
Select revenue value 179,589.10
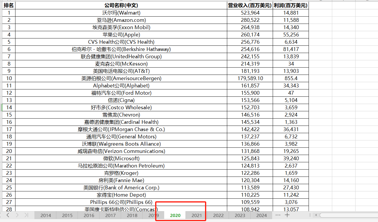point(250,78)
